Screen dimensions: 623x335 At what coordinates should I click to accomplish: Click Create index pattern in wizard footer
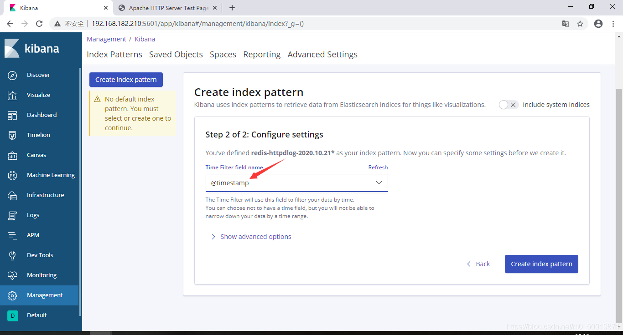541,264
